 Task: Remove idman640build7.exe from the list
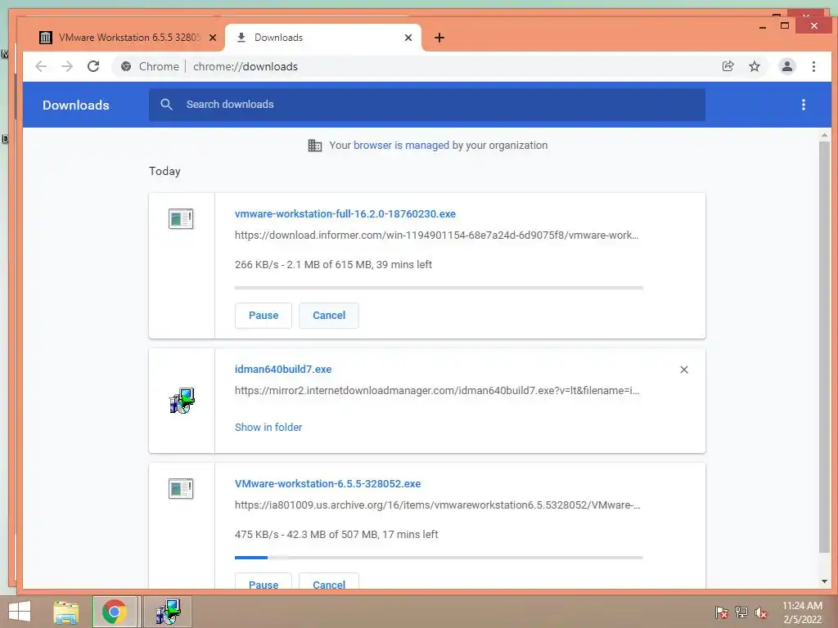(684, 370)
